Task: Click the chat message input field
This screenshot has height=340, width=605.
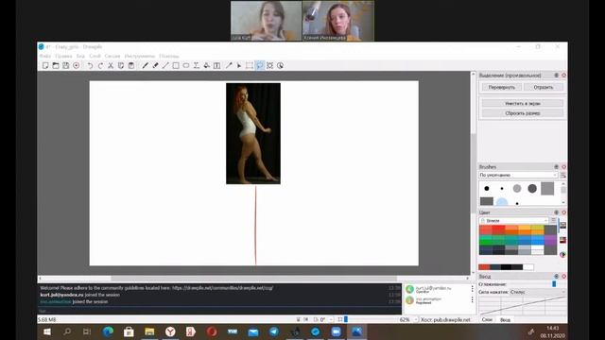Action: [x=220, y=311]
